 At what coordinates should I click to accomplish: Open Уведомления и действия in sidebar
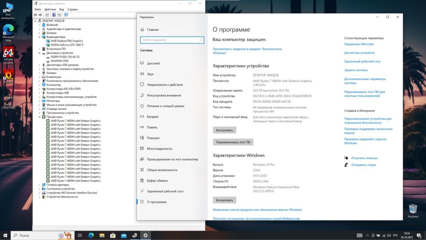point(165,84)
